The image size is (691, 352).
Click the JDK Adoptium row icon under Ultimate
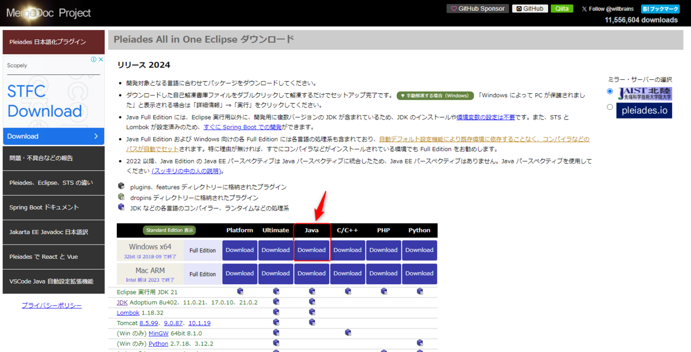(x=276, y=301)
